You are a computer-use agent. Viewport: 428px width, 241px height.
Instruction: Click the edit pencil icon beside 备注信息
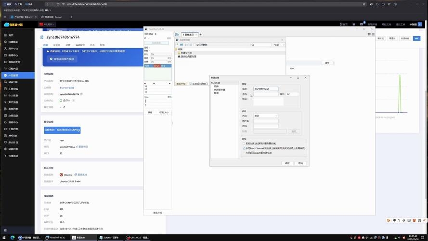tap(64, 107)
